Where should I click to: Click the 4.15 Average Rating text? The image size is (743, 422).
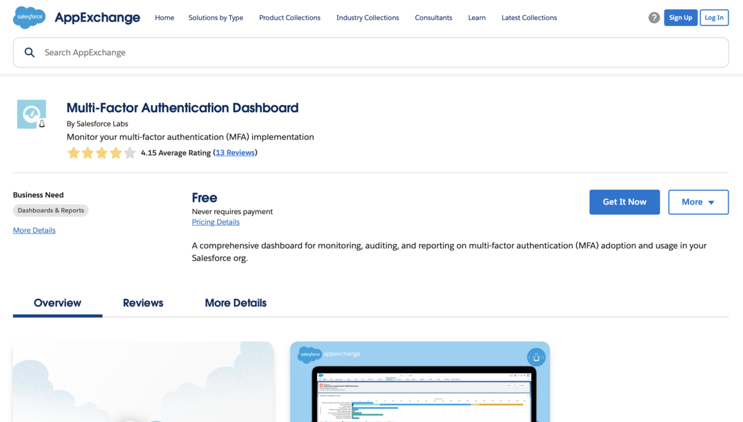click(176, 152)
